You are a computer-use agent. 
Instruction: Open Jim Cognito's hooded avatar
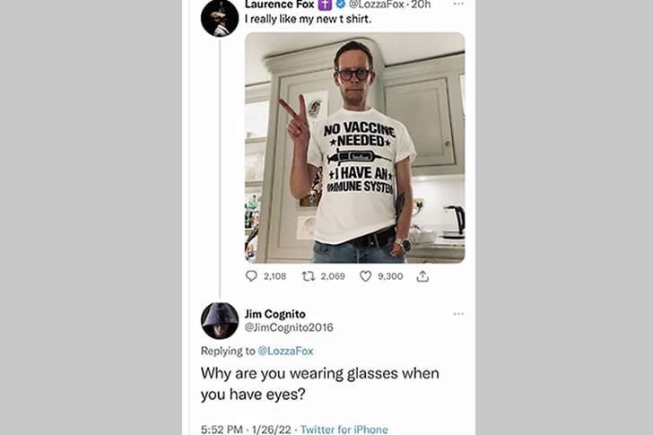(220, 320)
